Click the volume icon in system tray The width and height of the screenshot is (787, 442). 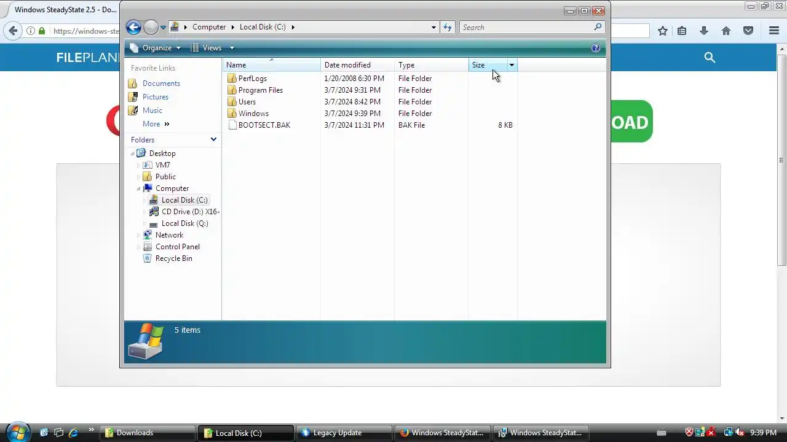click(740, 433)
